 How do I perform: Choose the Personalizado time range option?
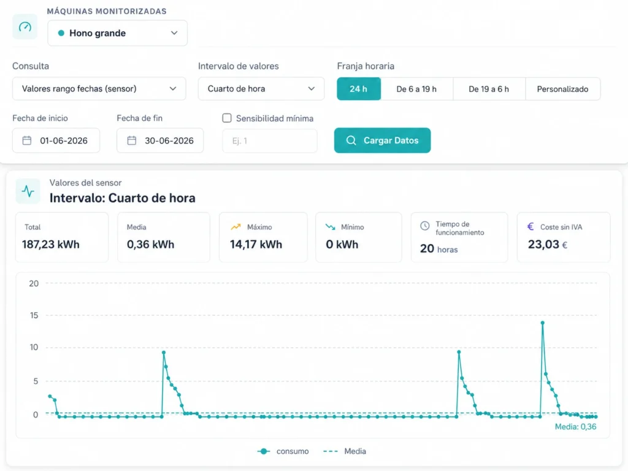(x=563, y=89)
